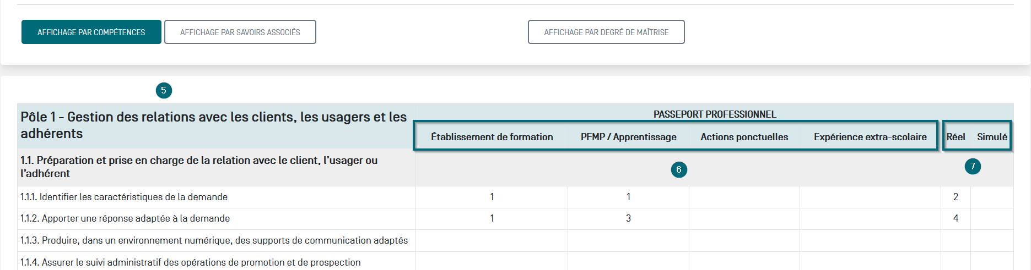This screenshot has height=270, width=1031.
Task: Open Affichage par degré de maîtrise
Action: click(x=606, y=32)
